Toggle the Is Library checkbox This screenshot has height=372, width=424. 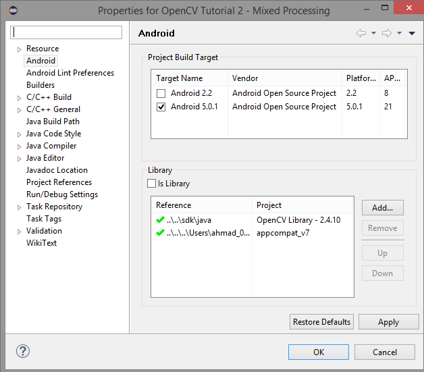coord(151,183)
